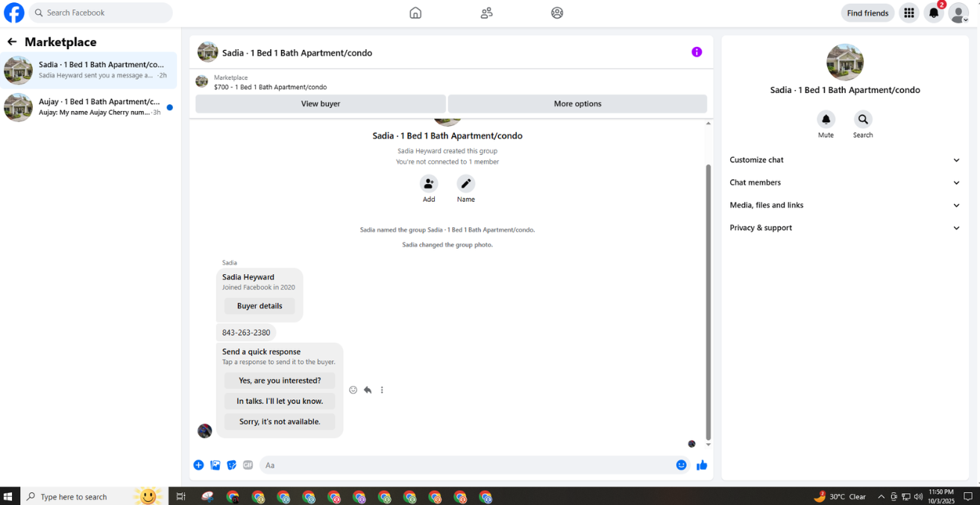Attach a file using photo icon
Image resolution: width=980 pixels, height=505 pixels.
point(215,465)
